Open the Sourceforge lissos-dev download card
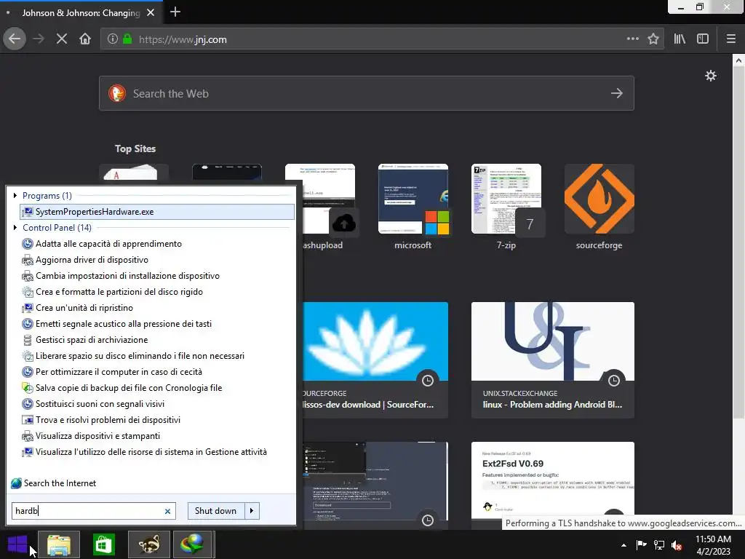 [x=375, y=360]
